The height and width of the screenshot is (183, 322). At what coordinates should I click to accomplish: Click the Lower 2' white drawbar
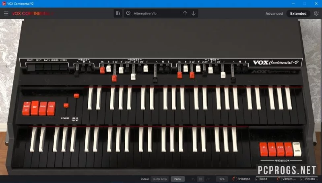point(133,77)
